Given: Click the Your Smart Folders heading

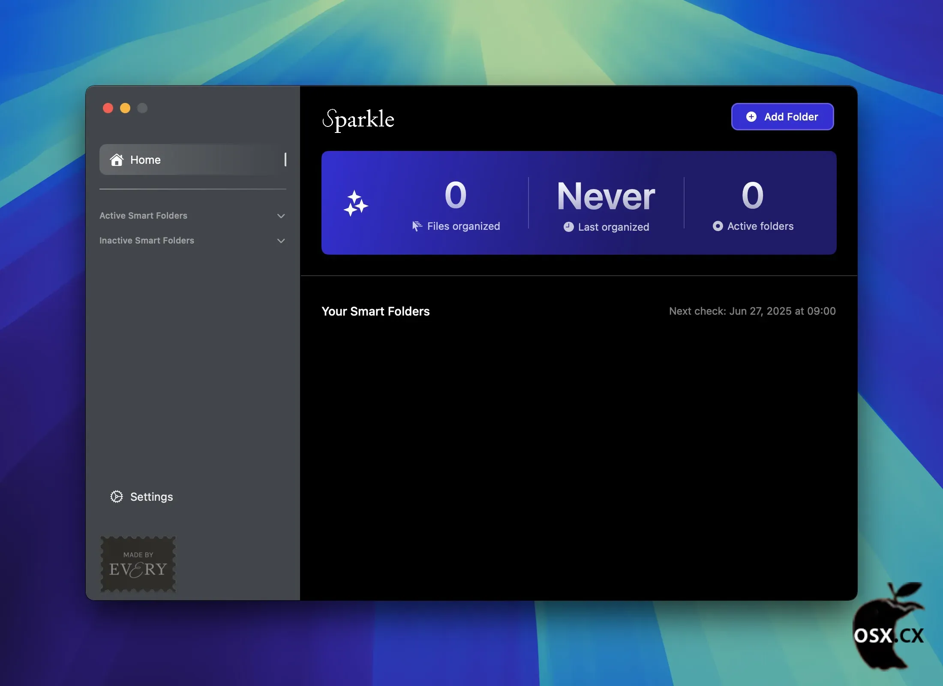Looking at the screenshot, I should [x=375, y=311].
